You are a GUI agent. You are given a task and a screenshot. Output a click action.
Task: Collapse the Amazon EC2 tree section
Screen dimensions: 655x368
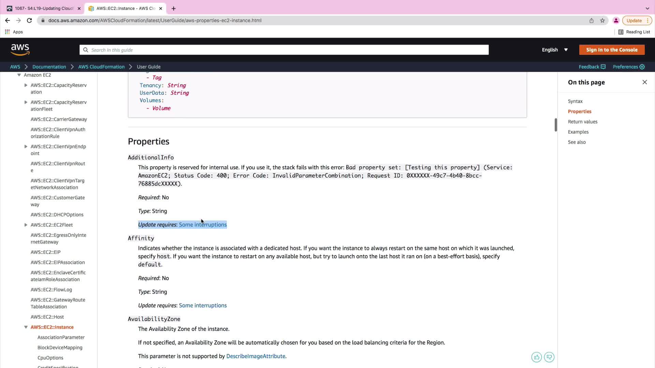tap(19, 75)
